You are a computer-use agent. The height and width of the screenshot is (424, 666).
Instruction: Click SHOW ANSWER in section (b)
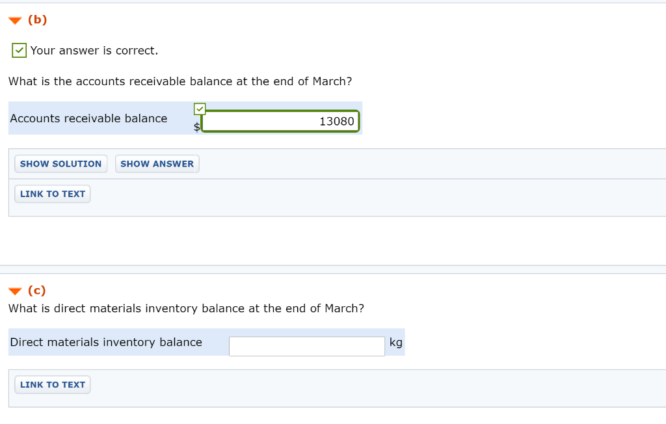click(x=157, y=163)
